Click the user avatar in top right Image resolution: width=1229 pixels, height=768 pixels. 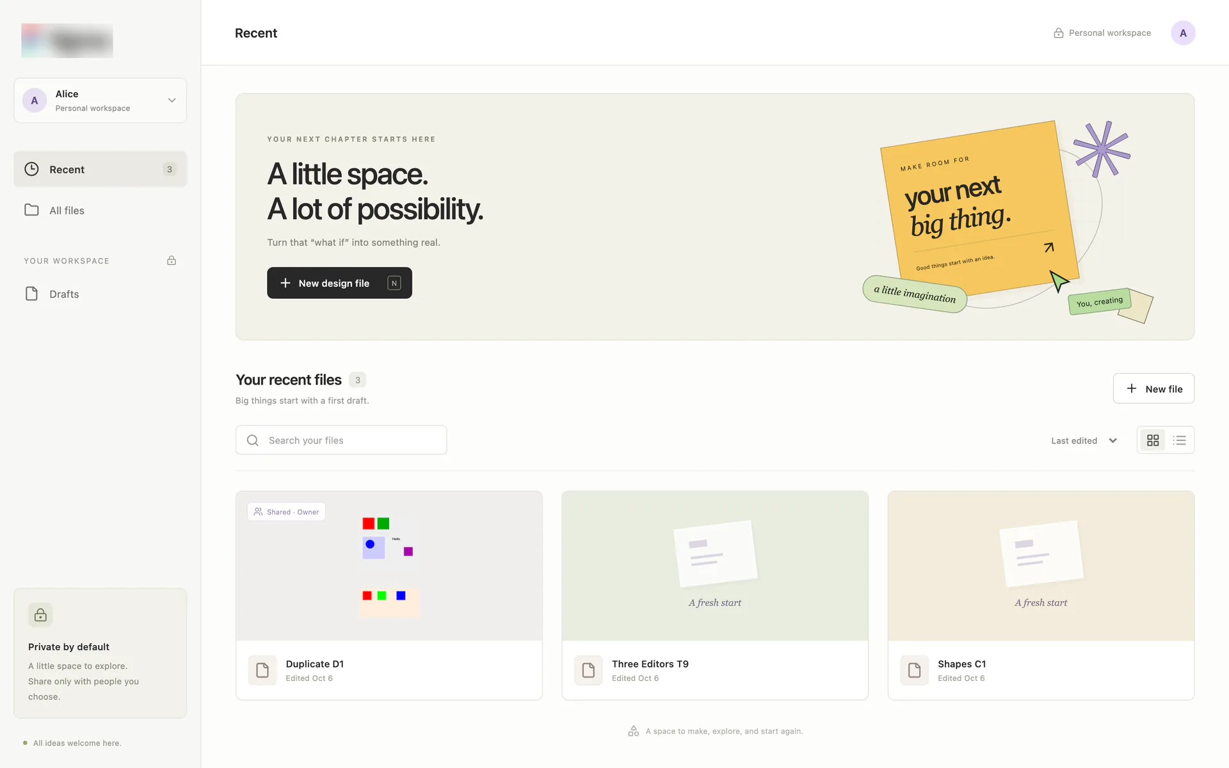point(1183,33)
